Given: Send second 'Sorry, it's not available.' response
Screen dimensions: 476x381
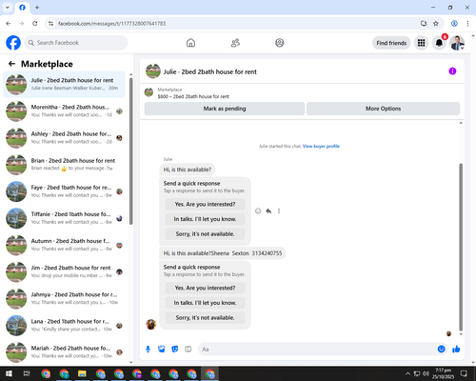Looking at the screenshot, I should coord(205,318).
